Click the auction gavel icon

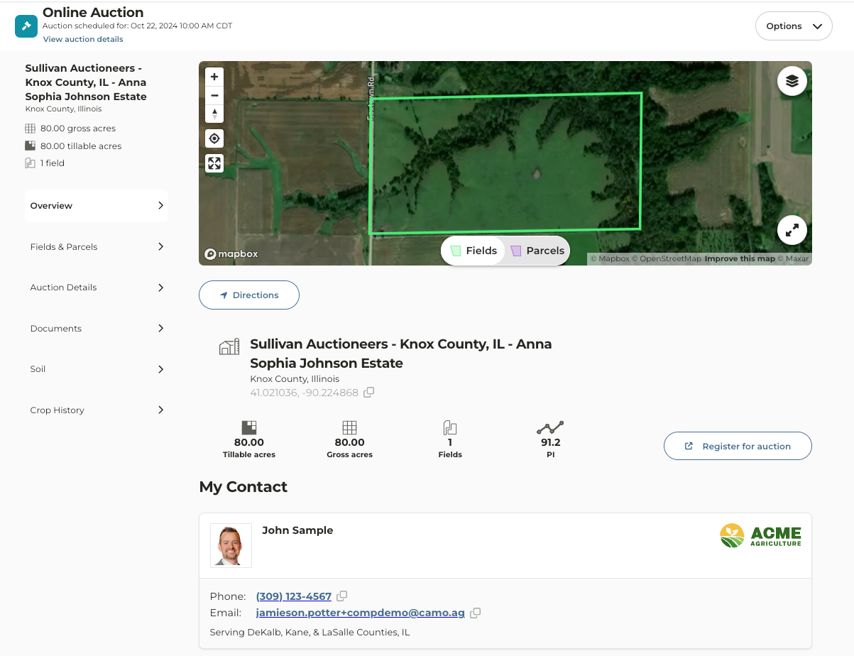pyautogui.click(x=26, y=26)
